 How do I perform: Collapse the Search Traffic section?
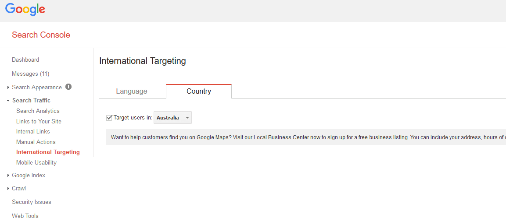pos(8,100)
